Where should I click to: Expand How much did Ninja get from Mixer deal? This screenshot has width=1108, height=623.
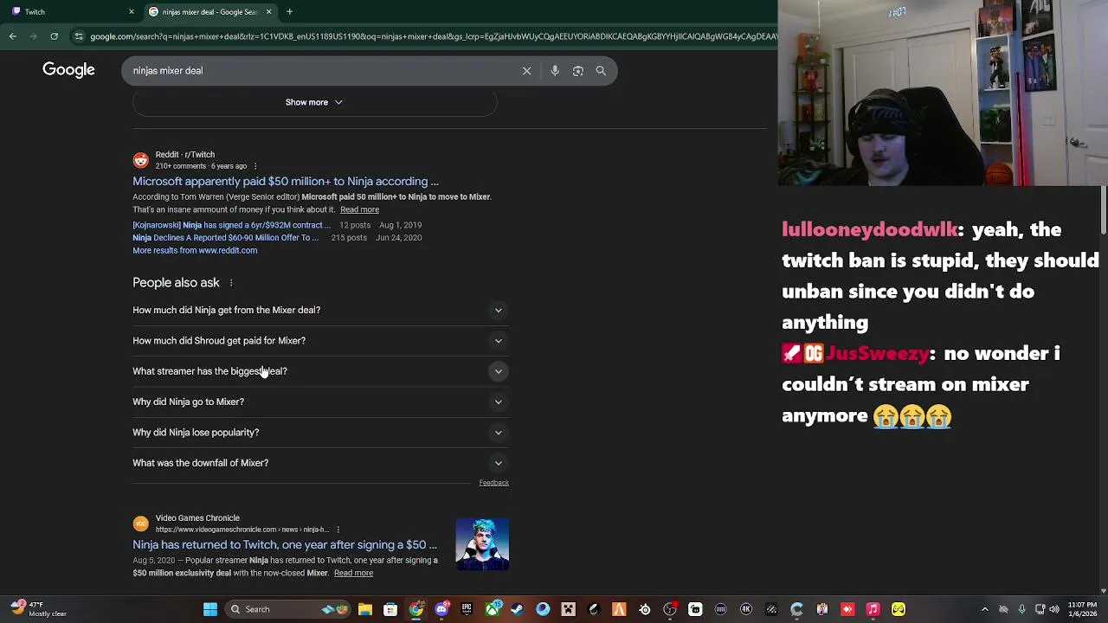click(x=320, y=310)
